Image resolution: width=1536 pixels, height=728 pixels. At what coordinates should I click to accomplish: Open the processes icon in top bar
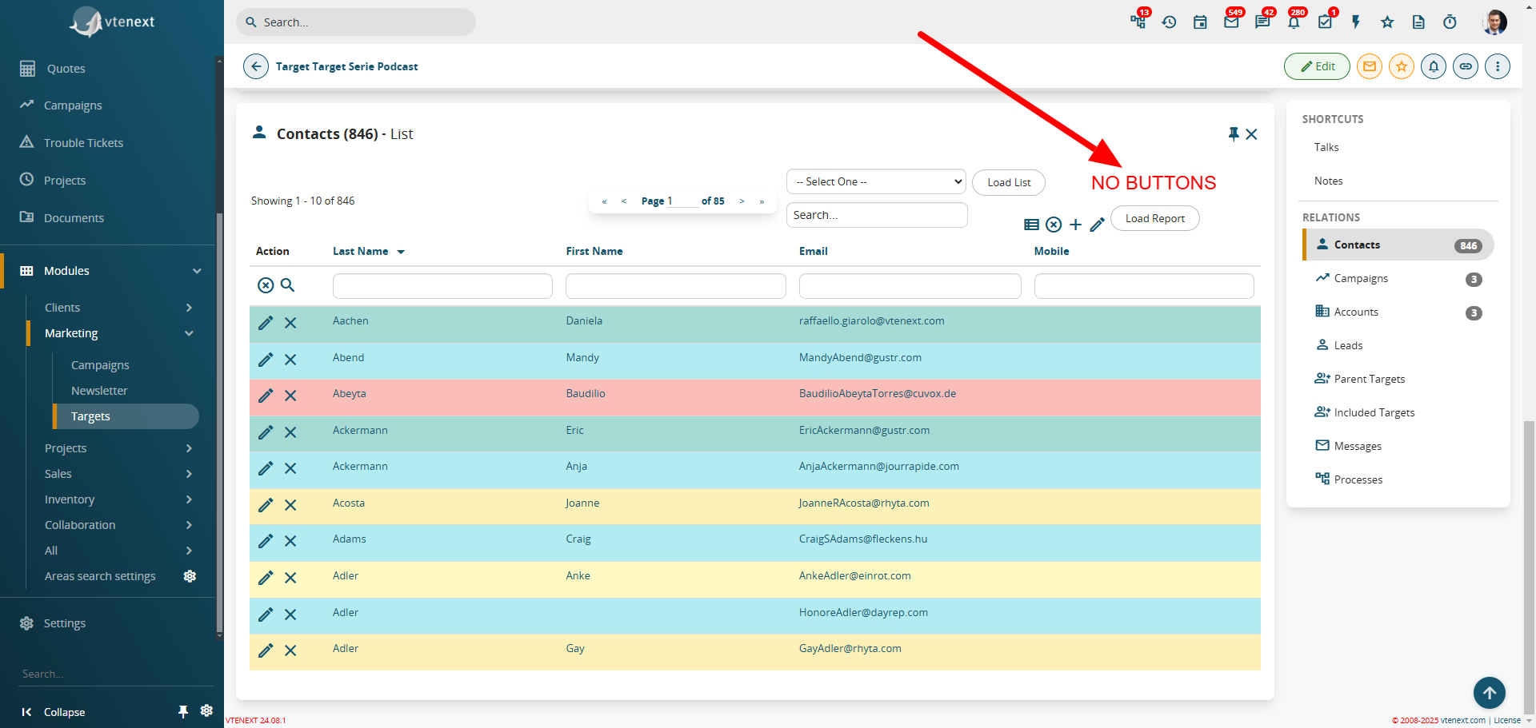pyautogui.click(x=1138, y=22)
